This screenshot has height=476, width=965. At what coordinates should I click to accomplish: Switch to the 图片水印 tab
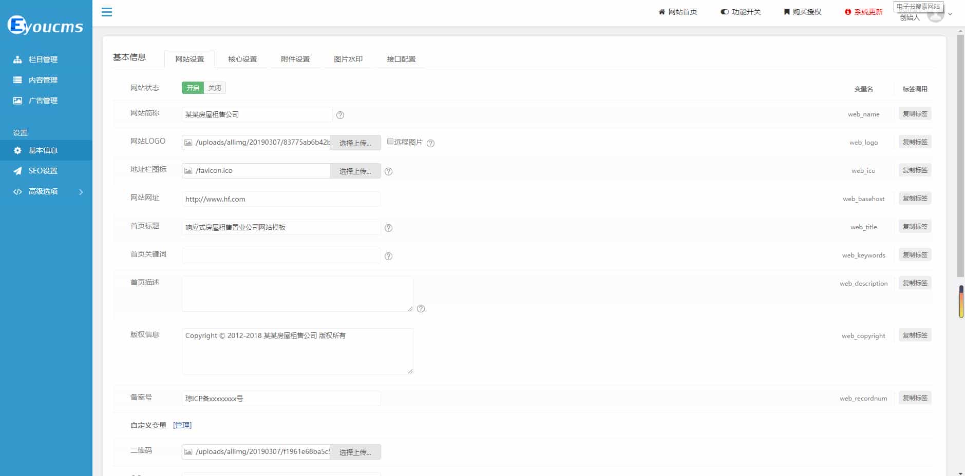coord(348,59)
